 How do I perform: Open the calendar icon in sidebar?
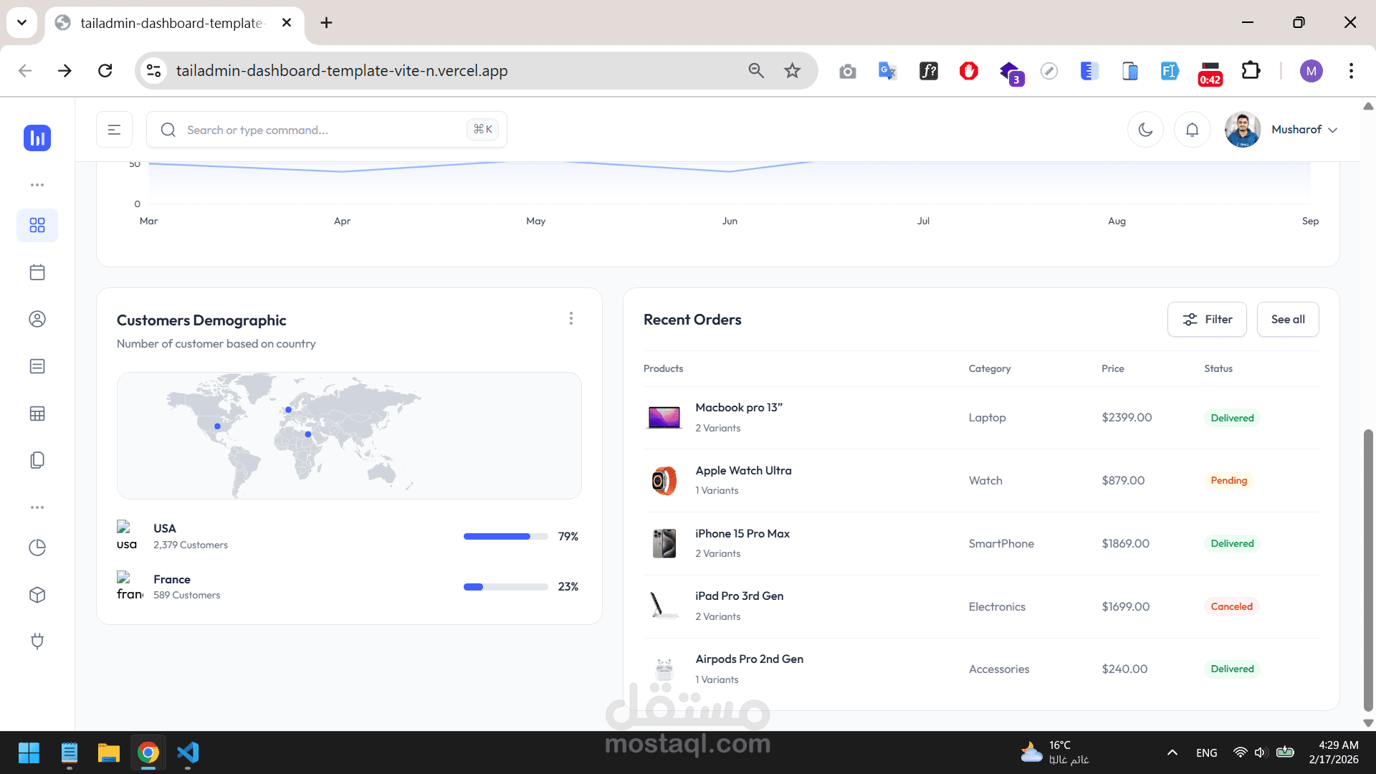click(x=37, y=272)
